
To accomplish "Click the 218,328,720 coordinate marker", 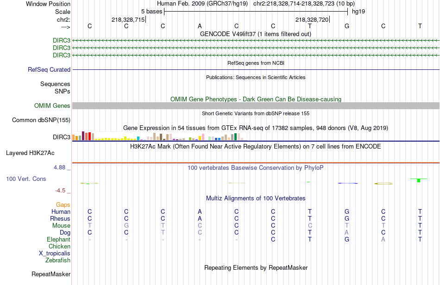I will (312, 19).
